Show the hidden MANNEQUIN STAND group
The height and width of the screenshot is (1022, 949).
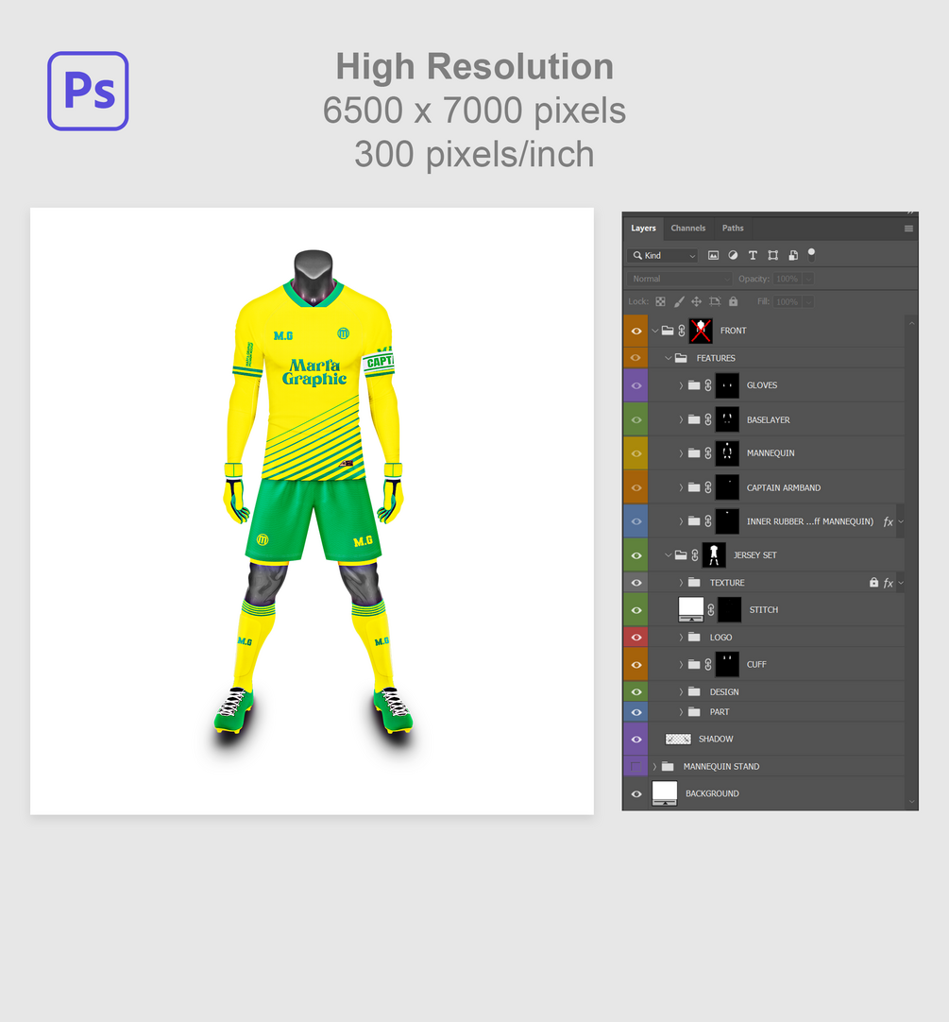(x=635, y=767)
